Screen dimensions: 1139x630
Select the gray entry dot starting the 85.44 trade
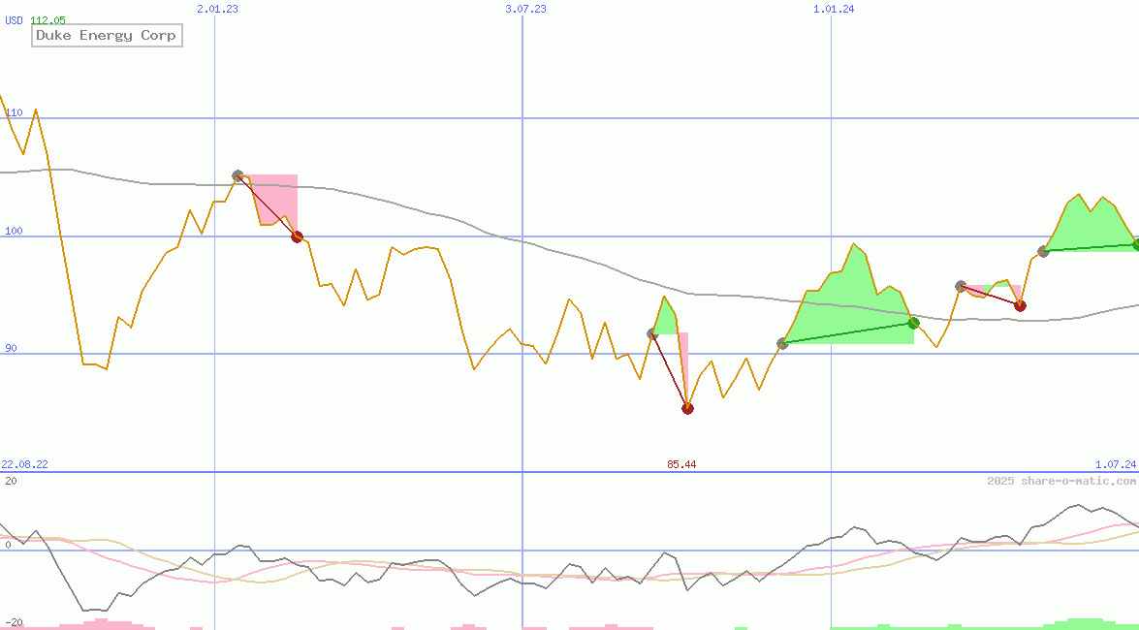[x=652, y=333]
